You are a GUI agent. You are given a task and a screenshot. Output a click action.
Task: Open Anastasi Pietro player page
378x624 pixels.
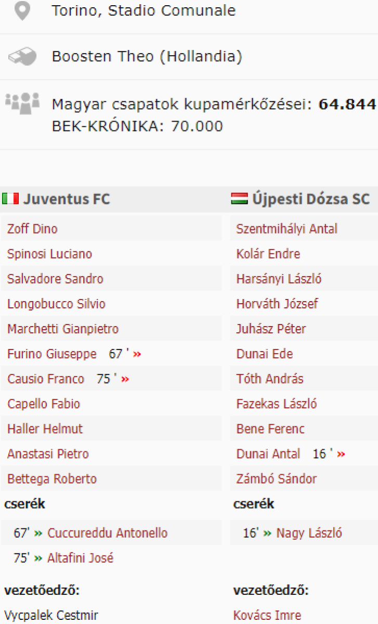(x=48, y=453)
